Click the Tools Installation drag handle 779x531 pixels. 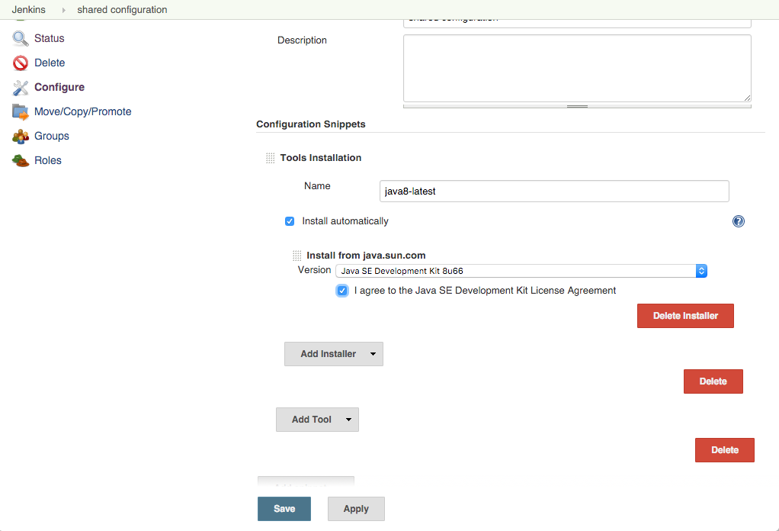click(x=270, y=158)
